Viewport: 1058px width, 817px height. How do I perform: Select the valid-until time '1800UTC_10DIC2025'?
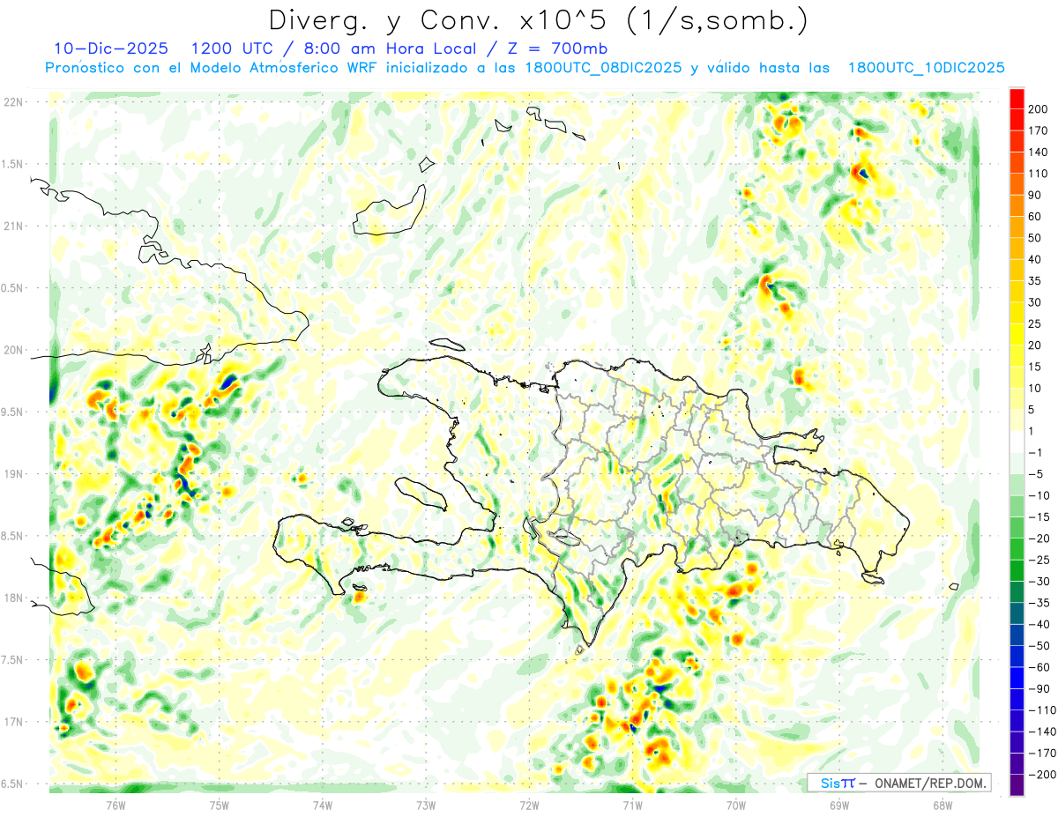[x=926, y=68]
